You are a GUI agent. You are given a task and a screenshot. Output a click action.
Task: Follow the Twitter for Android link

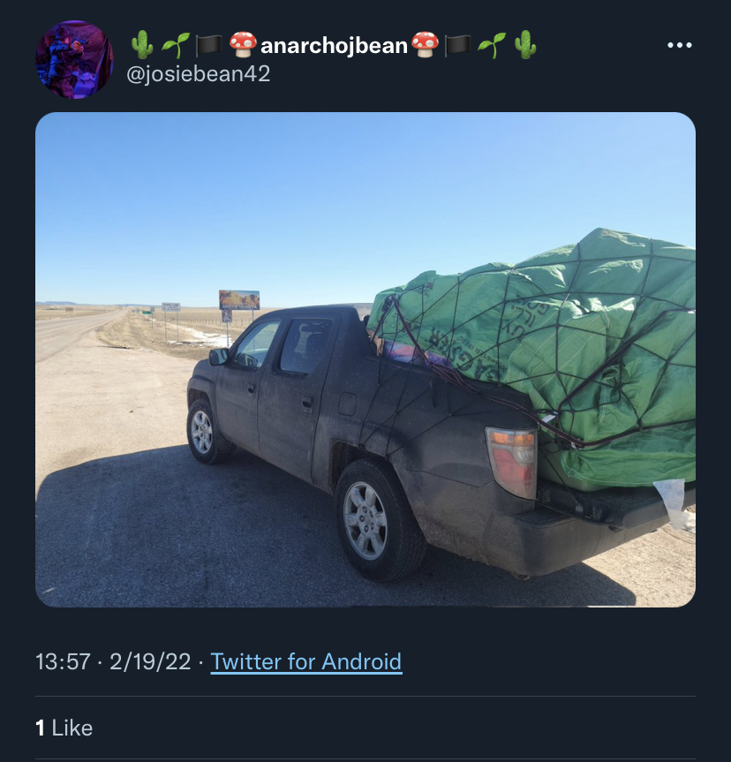tap(306, 662)
